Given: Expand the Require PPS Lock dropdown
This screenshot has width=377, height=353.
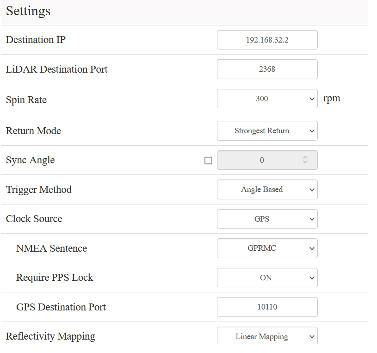Looking at the screenshot, I should (267, 278).
